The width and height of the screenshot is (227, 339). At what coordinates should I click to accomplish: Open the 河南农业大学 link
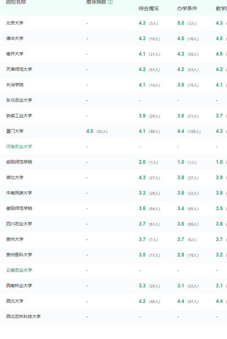(19, 147)
